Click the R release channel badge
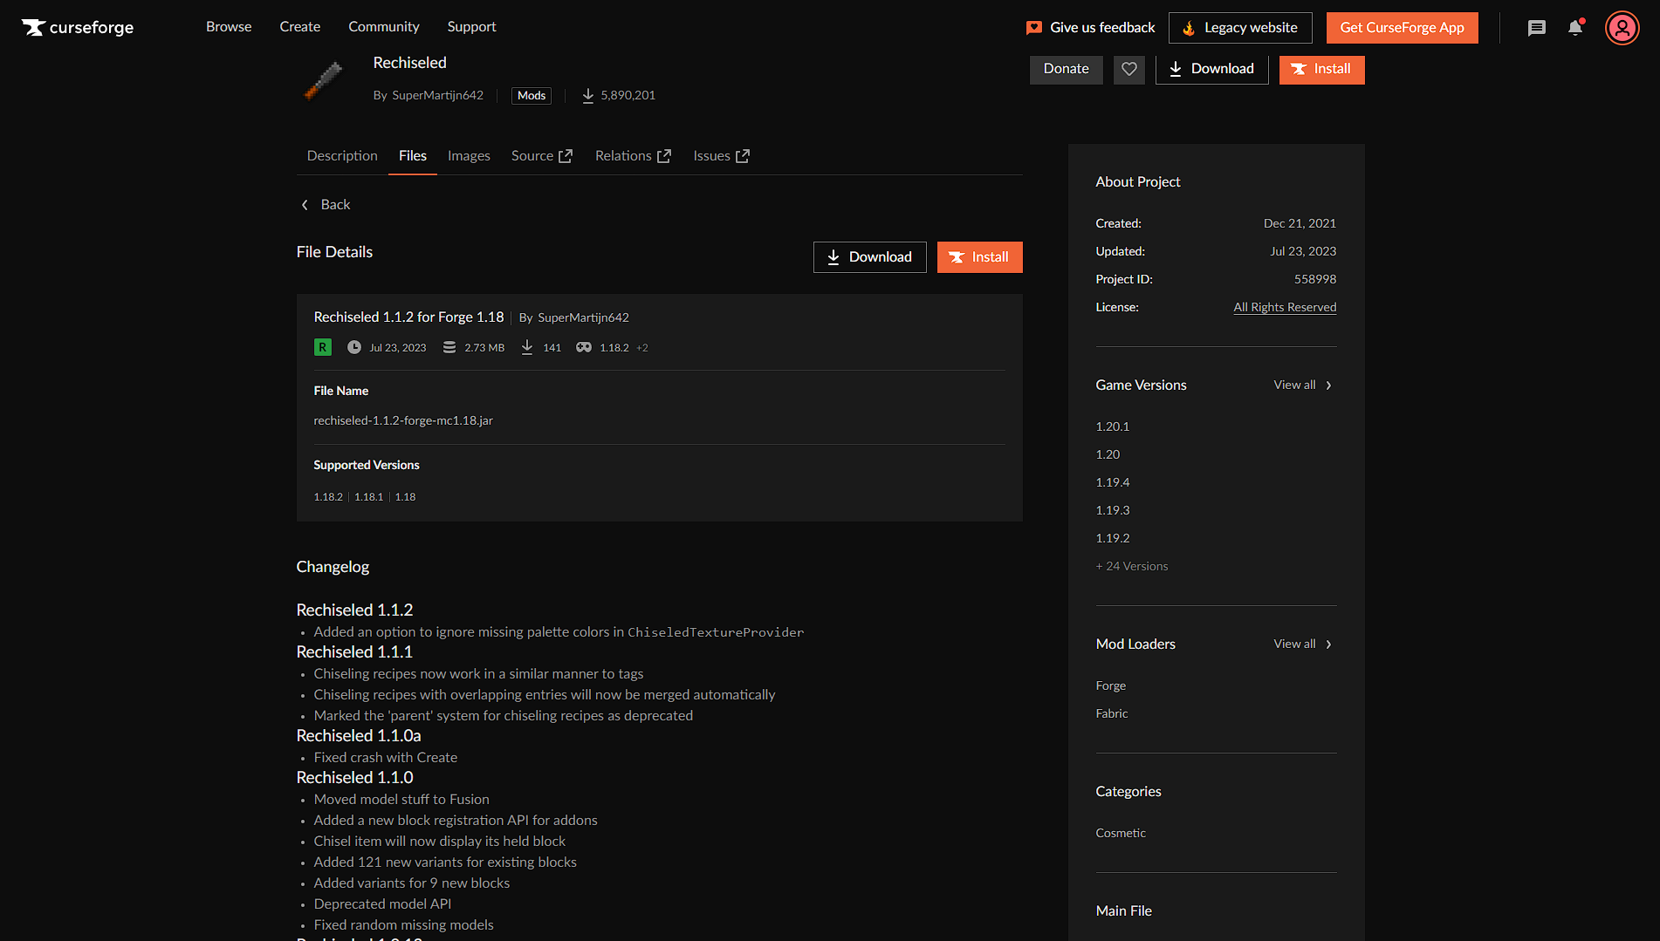Screen dimensions: 1660x941 [322, 347]
